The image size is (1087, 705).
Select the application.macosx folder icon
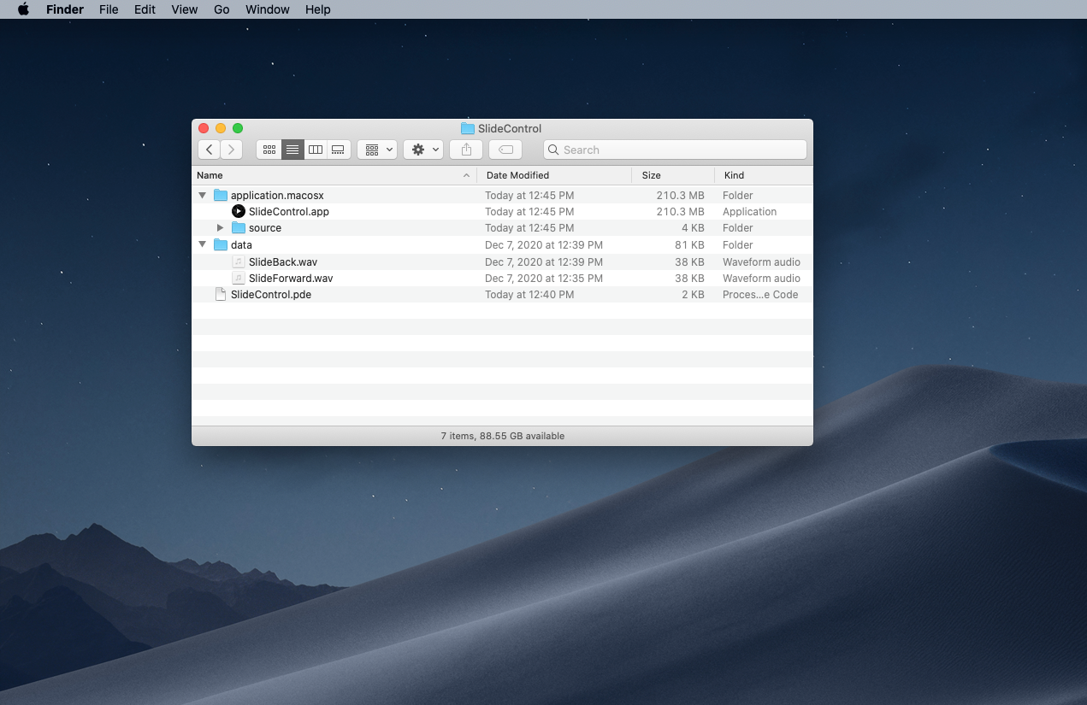(221, 196)
